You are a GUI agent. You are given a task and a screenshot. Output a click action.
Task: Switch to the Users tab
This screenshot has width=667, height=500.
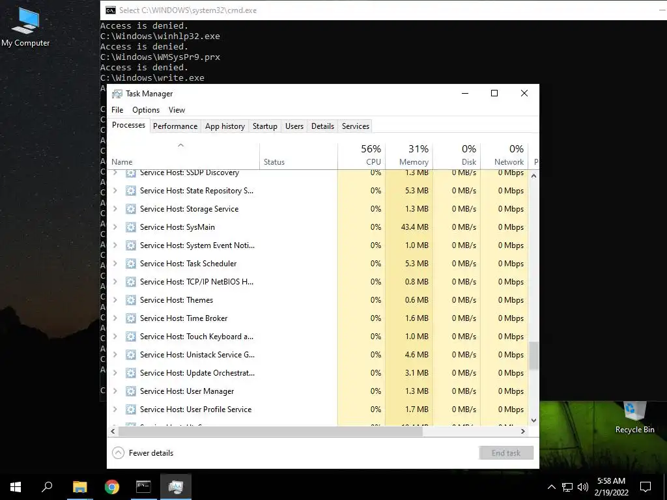(294, 126)
